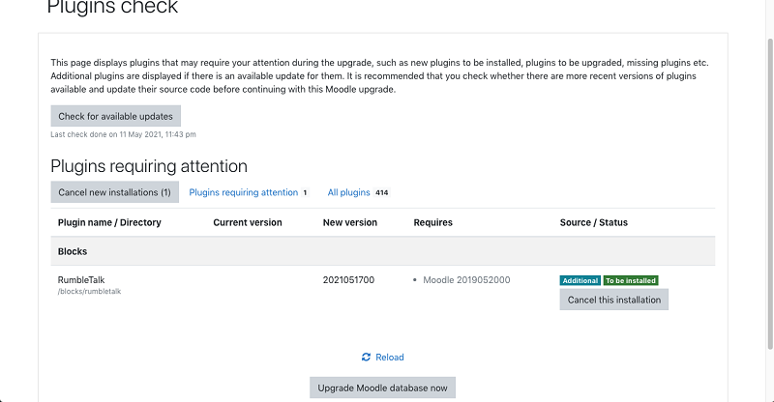Viewport: 774px width, 402px height.
Task: Click the green To be installed badge
Action: coord(631,280)
